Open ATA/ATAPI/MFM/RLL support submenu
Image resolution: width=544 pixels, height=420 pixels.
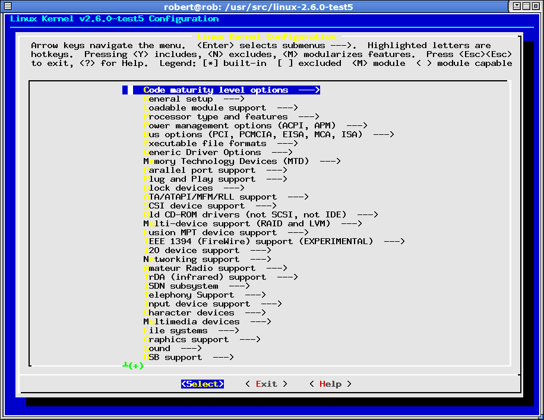(226, 197)
